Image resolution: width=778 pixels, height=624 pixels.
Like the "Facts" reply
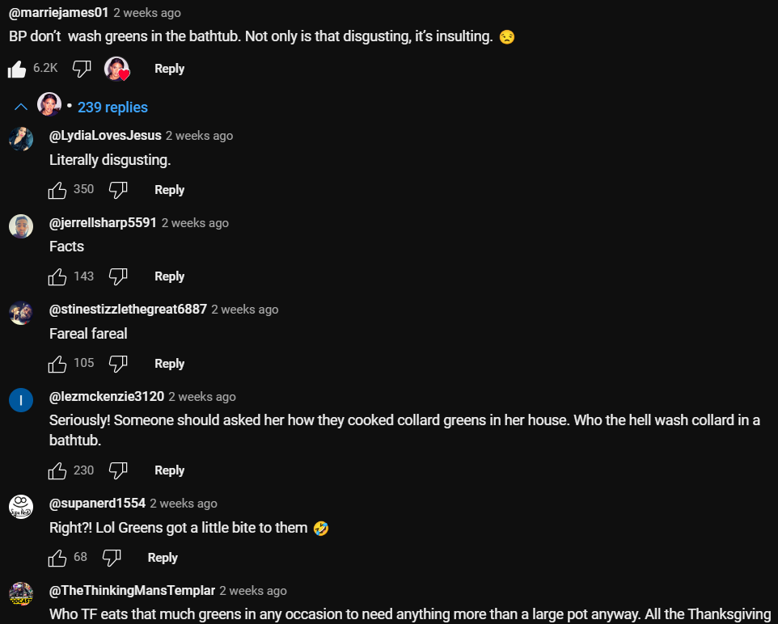click(57, 276)
